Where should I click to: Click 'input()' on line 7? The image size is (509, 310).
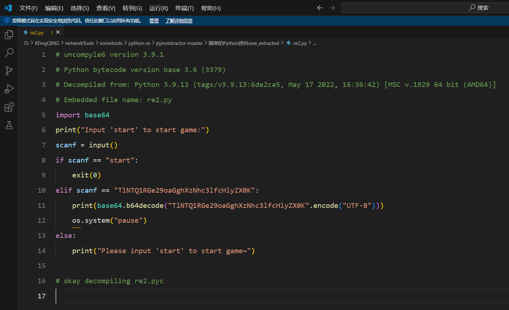coord(103,145)
